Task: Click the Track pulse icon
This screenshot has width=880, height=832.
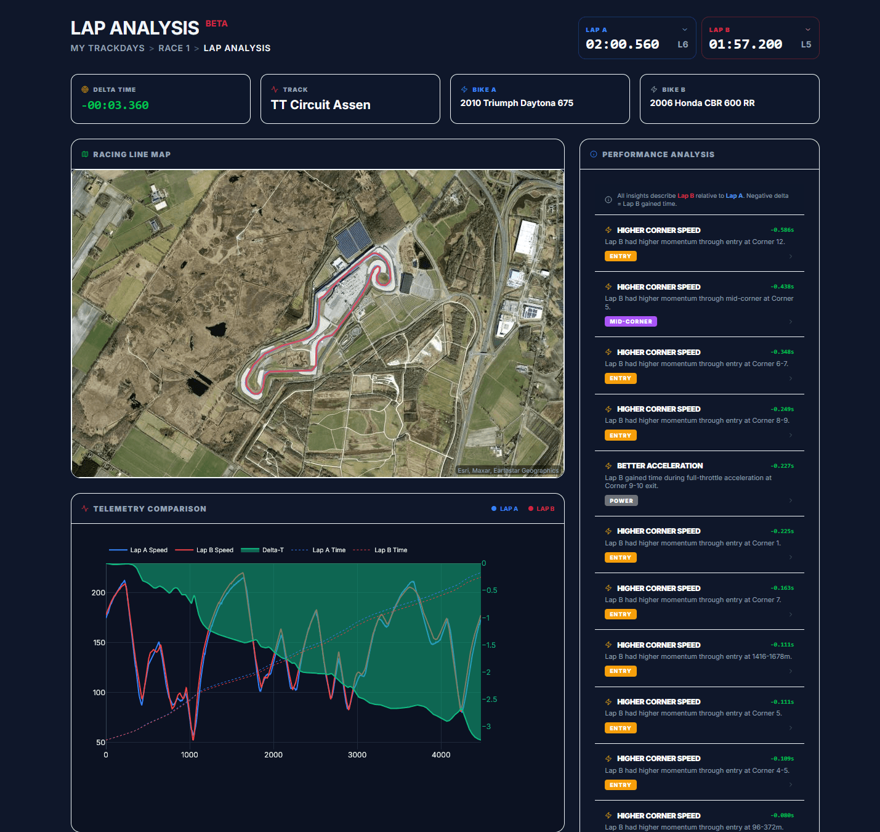Action: 275,89
